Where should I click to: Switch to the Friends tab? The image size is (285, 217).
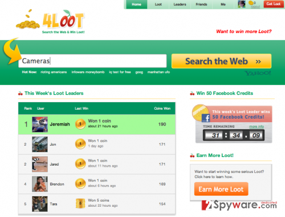click(x=201, y=5)
